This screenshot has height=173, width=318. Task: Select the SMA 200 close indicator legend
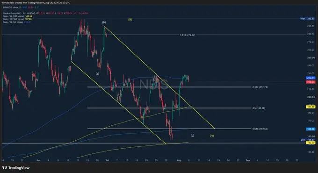pyautogui.click(x=17, y=16)
